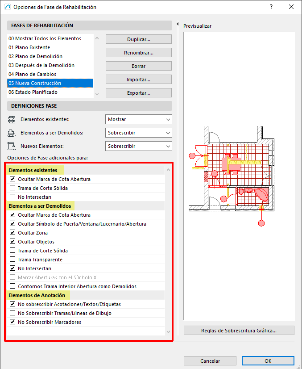302x369 pixels.
Task: Collapse the DEFINICIONES FASE section
Action: coord(90,106)
